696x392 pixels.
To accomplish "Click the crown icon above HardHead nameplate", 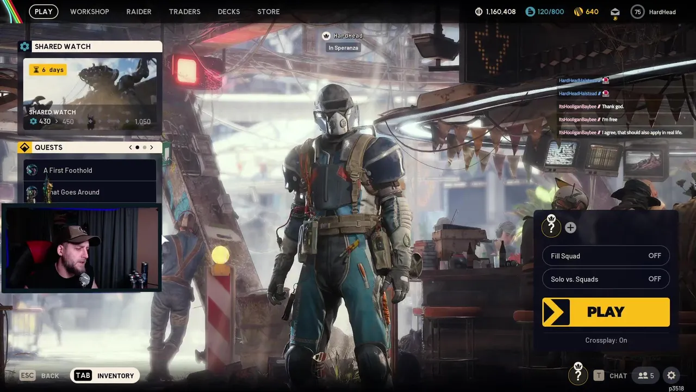I will click(x=326, y=36).
